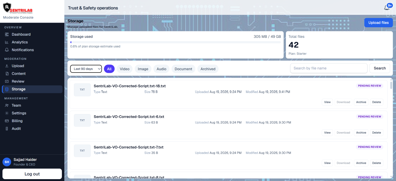Click the storage used progress bar
This screenshot has height=181, width=396.
tap(175, 42)
